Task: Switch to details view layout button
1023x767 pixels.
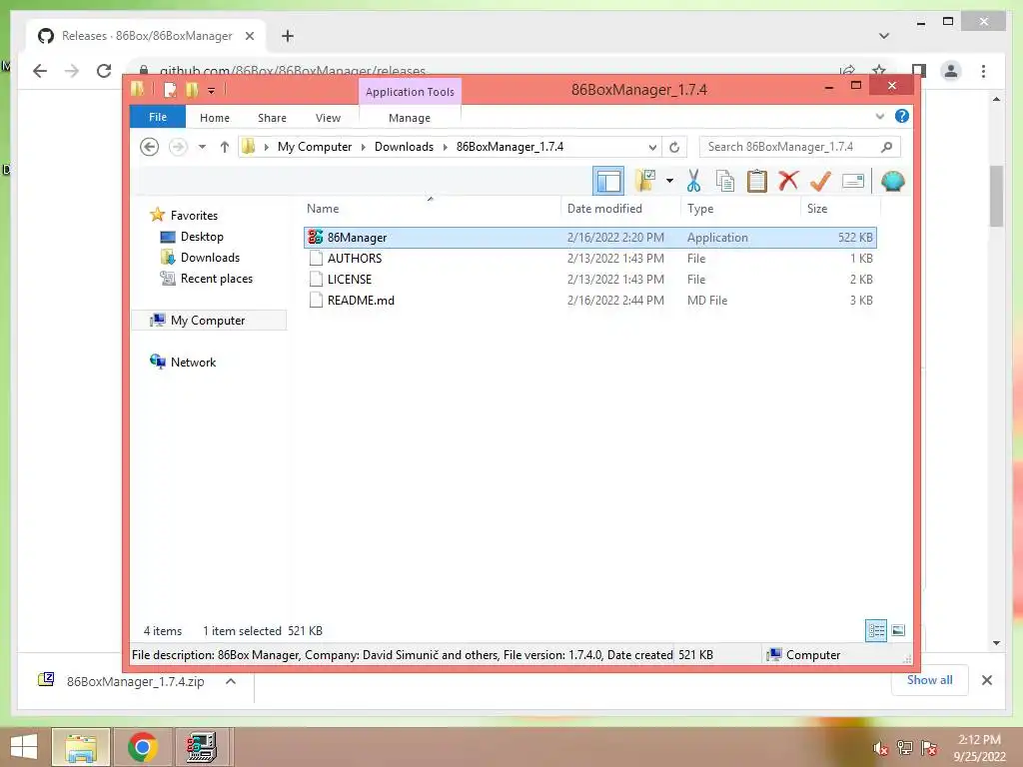Action: point(875,631)
